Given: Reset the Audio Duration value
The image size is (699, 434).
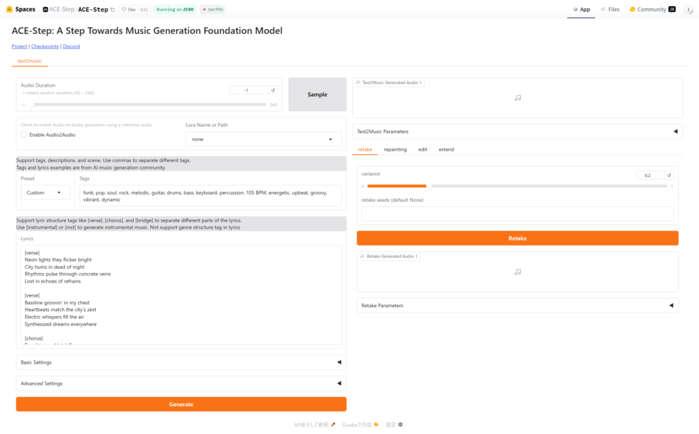Looking at the screenshot, I should point(273,90).
